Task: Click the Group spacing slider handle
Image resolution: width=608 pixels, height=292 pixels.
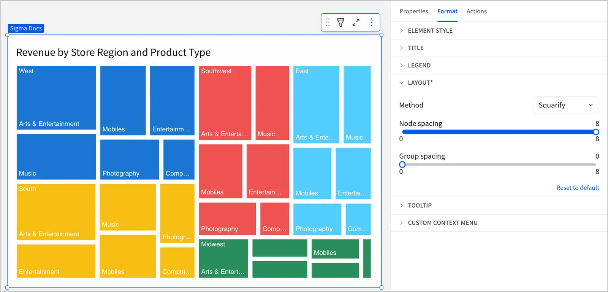Action: tap(402, 164)
